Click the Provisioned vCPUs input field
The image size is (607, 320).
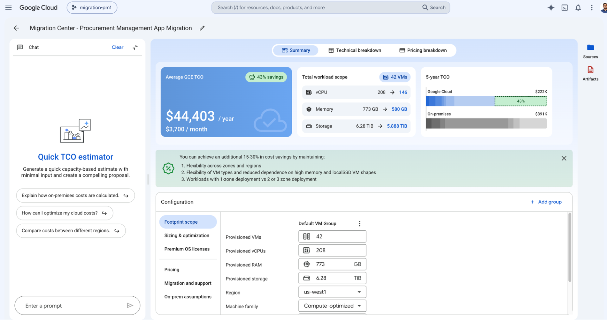(332, 250)
